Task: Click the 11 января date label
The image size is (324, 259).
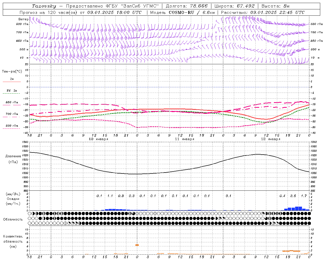Action: [185, 139]
